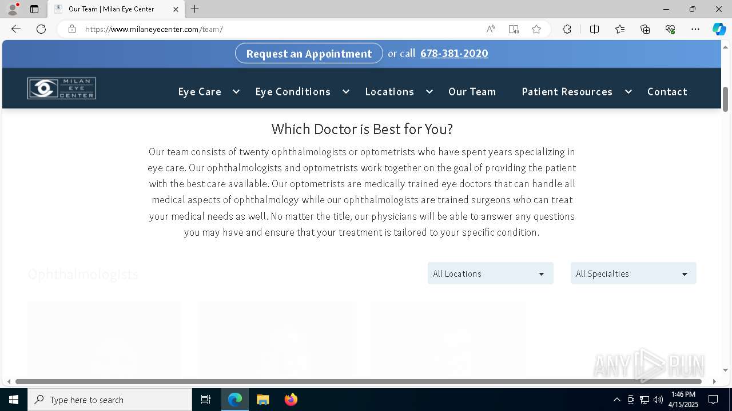Open the Patient Resources menu
Viewport: 732px width, 411px height.
coord(567,91)
